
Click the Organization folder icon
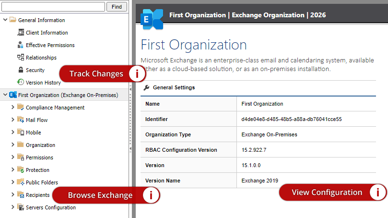[21, 145]
